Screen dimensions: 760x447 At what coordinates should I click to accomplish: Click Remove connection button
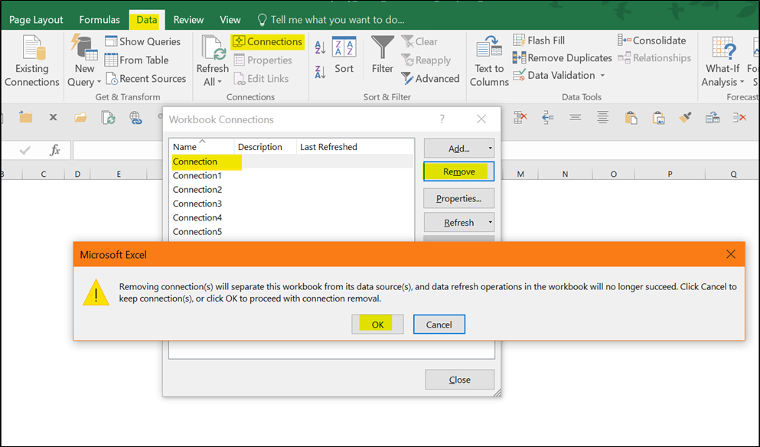tap(458, 171)
